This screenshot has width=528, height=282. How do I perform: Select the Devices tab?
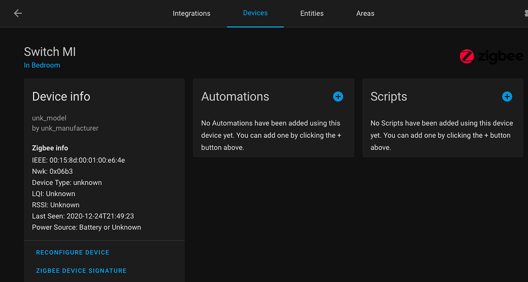pyautogui.click(x=255, y=13)
